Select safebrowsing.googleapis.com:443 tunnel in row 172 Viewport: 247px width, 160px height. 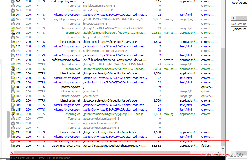(x=105, y=51)
